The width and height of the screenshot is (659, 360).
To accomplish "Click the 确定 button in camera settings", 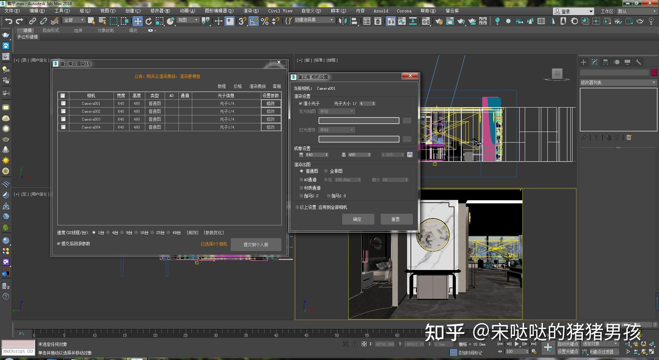I will point(358,219).
